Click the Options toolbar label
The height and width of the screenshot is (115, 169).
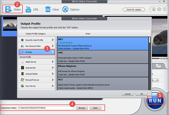pos(75,10)
